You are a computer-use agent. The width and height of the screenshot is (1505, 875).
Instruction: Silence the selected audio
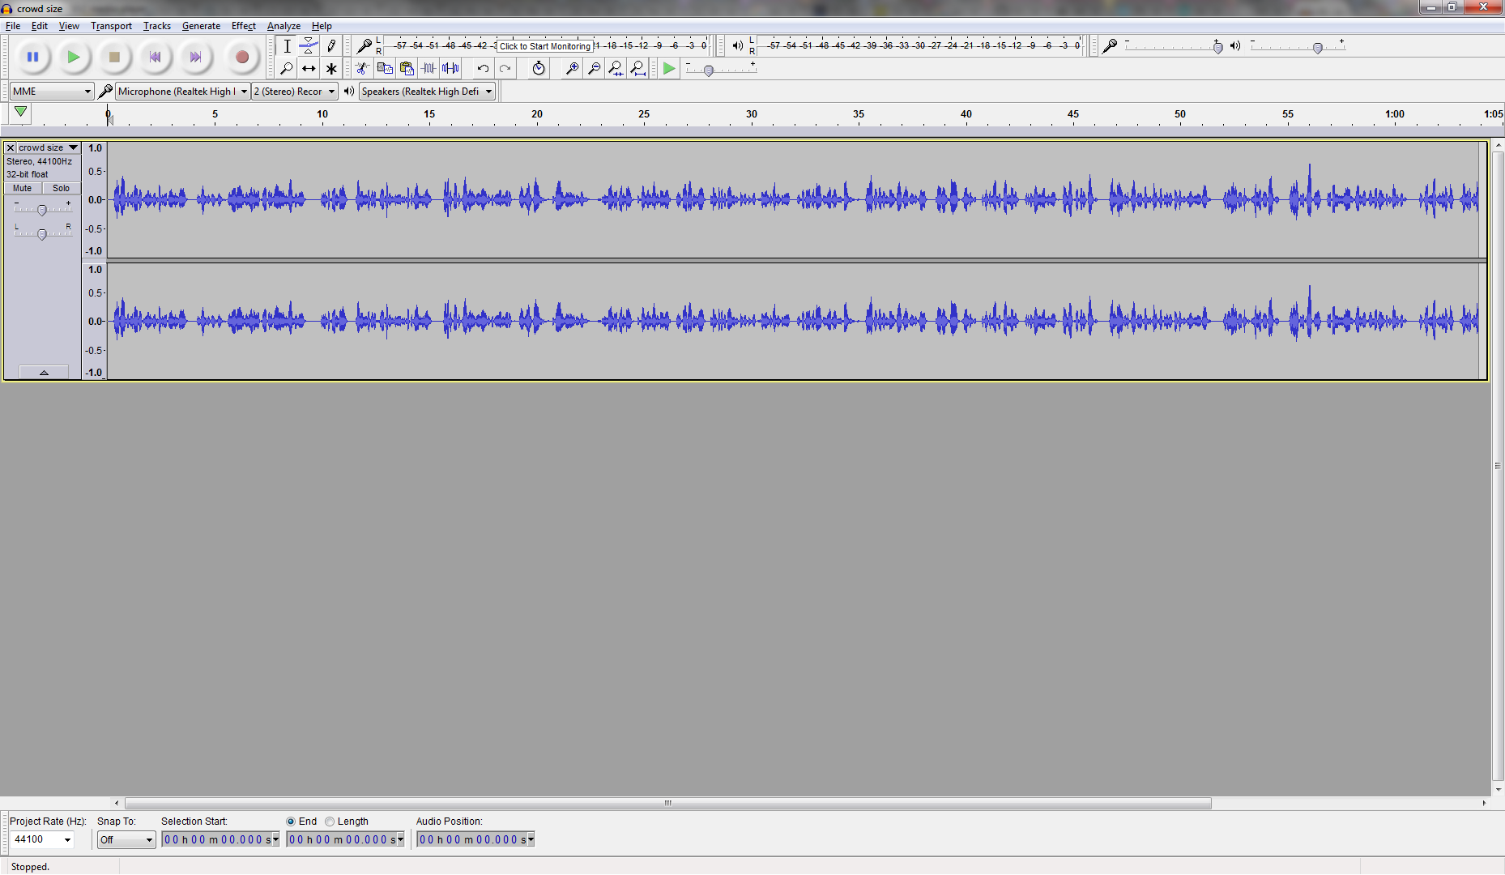451,69
